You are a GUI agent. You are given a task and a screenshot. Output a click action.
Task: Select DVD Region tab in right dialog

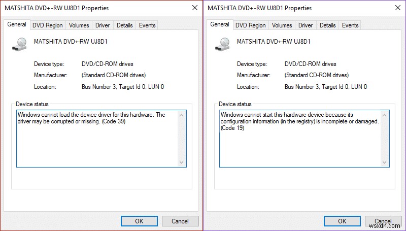pyautogui.click(x=251, y=25)
